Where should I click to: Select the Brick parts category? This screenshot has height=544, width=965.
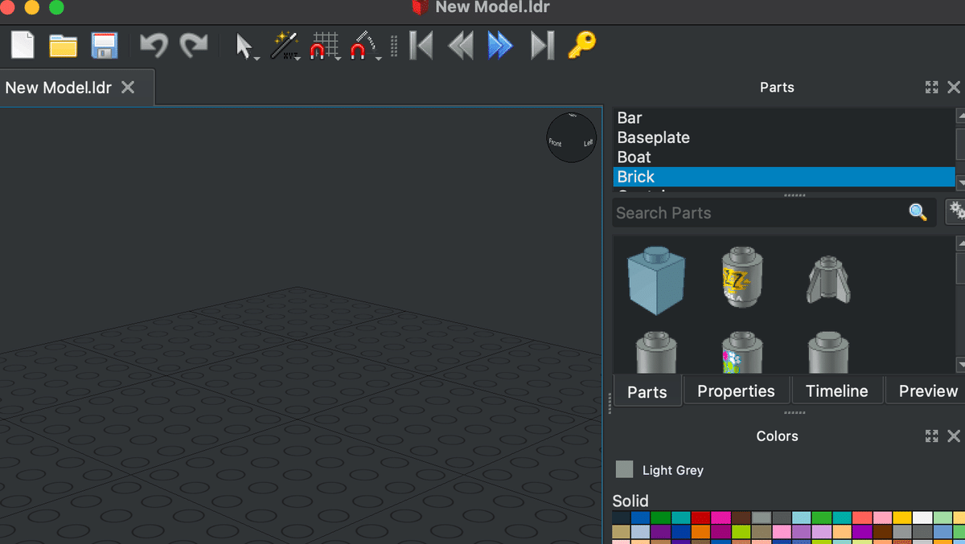(784, 177)
